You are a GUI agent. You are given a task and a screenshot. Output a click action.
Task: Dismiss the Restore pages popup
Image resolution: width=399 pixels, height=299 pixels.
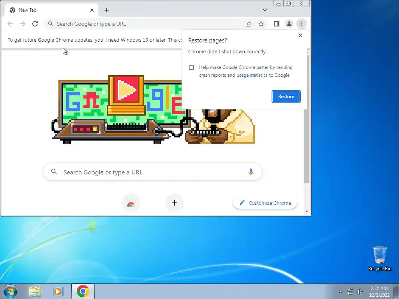pos(300,35)
